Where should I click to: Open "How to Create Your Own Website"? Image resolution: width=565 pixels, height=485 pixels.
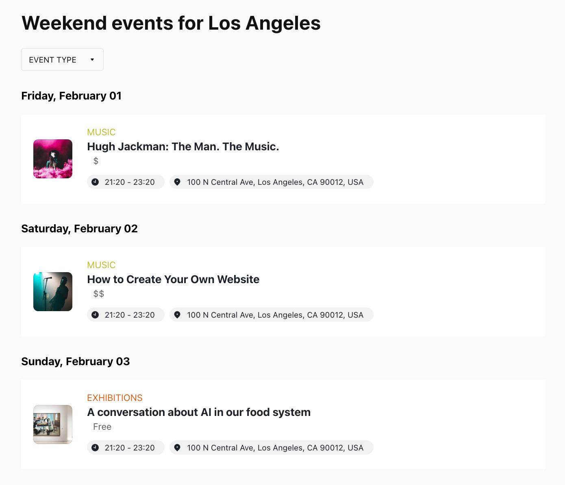[173, 279]
